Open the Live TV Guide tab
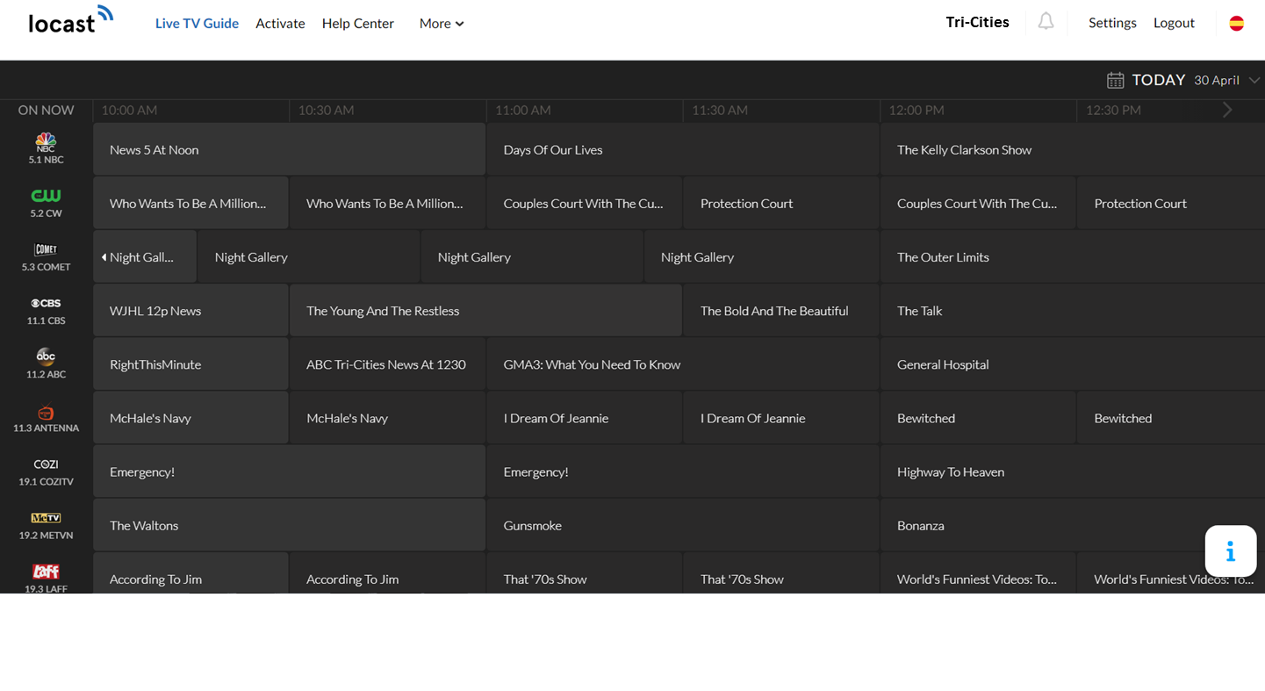1265x691 pixels. [x=197, y=24]
